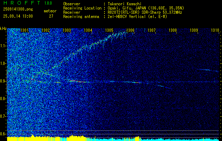Viewport: 222px width, 141px height.
Task: Click the 1305 time marker
Action: 109,30
